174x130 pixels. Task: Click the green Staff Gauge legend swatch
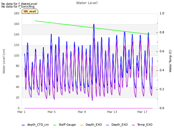tap(55, 125)
